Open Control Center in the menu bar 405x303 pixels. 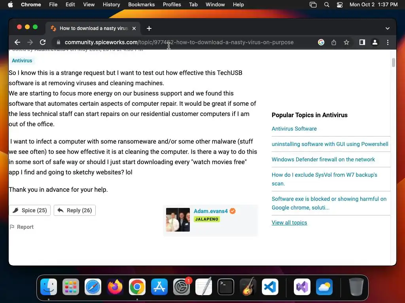pyautogui.click(x=340, y=5)
